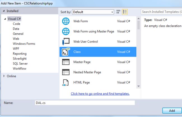Click Visual C# label in HTML Page row
182x117 pixels.
pos(123,82)
